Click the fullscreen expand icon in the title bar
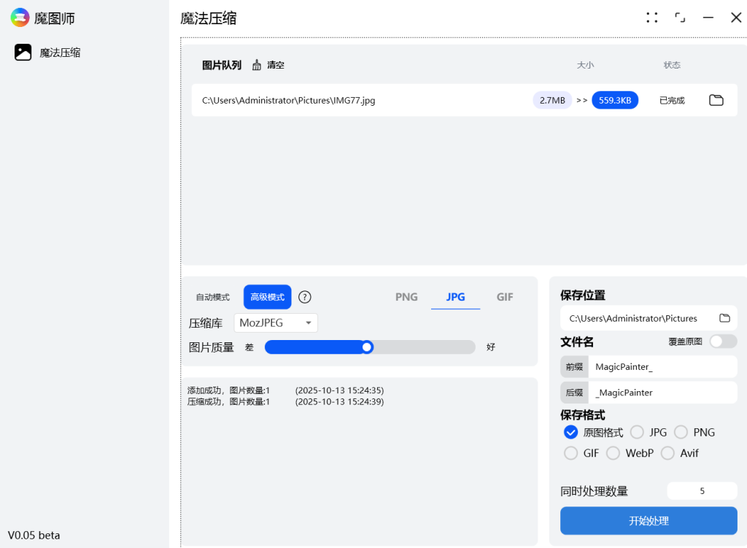747x548 pixels. coord(680,17)
